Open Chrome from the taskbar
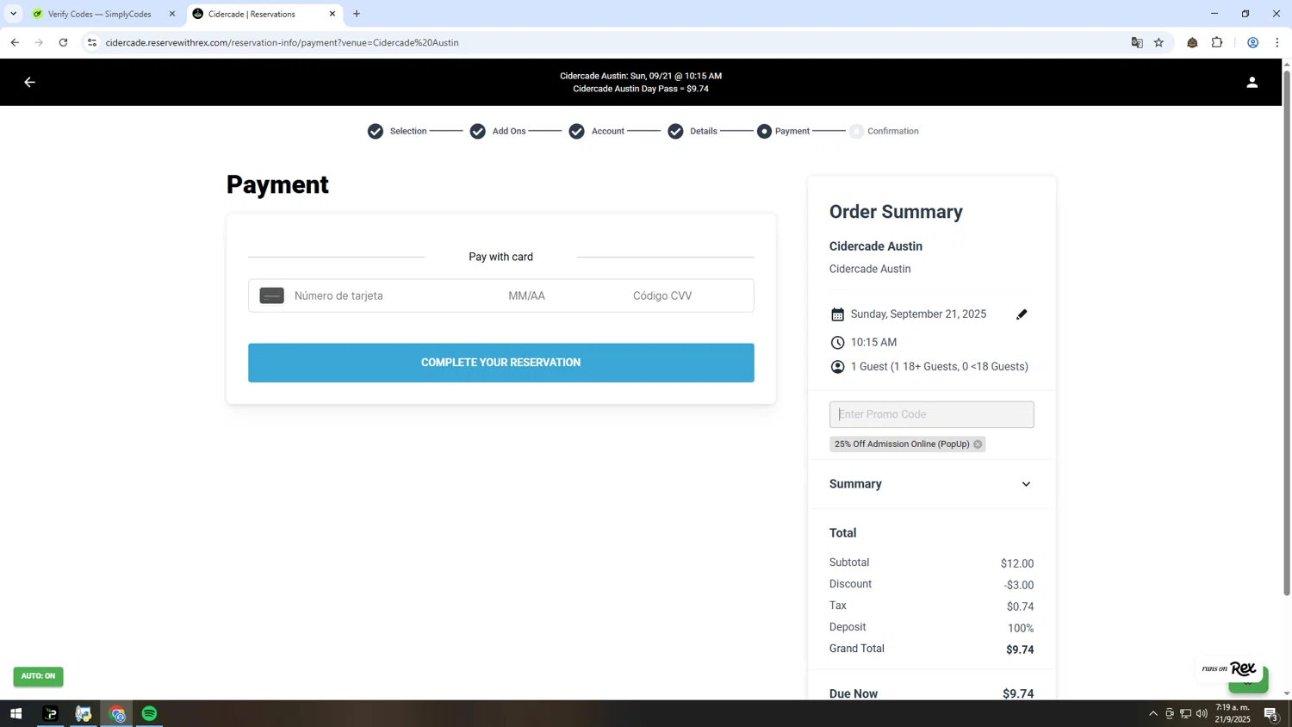Image resolution: width=1292 pixels, height=727 pixels. click(117, 713)
